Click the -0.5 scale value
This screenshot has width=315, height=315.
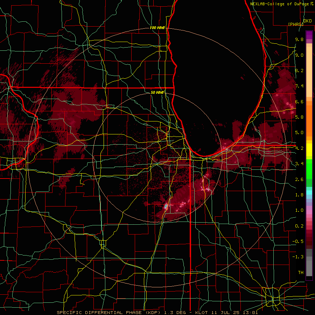298,241
